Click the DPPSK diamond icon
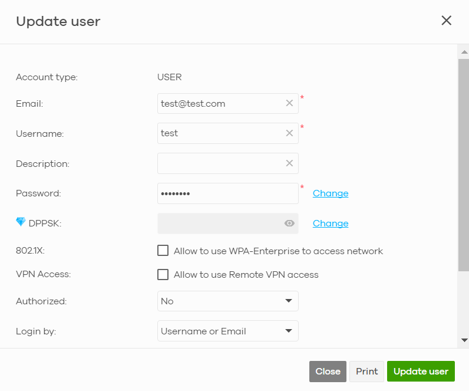The width and height of the screenshot is (469, 391). (x=21, y=222)
